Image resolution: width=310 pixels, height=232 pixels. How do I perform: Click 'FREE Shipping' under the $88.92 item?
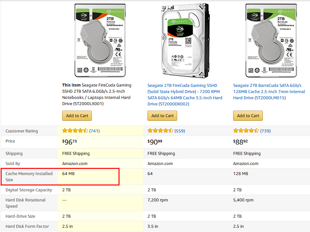pos(247,154)
